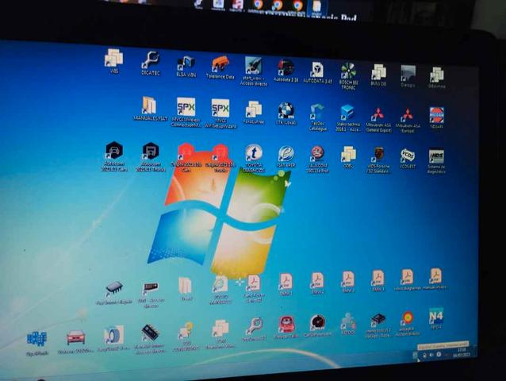Open the MANUALES FIAT folder
This screenshot has height=381, width=506.
149,106
